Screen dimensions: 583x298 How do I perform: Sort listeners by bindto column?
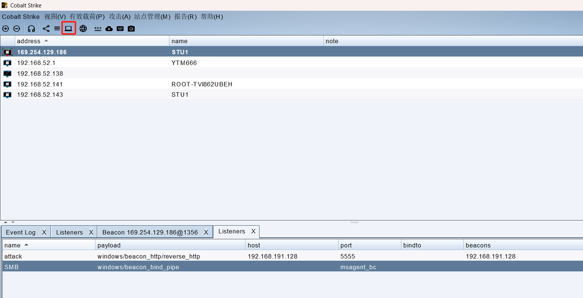[x=432, y=245]
